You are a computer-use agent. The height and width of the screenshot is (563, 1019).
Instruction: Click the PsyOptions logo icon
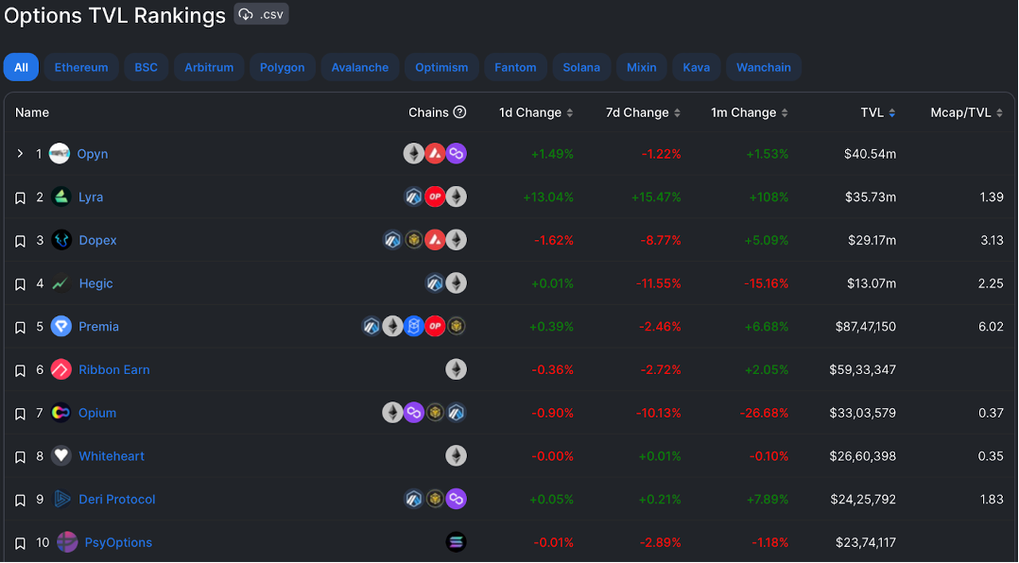(x=67, y=542)
